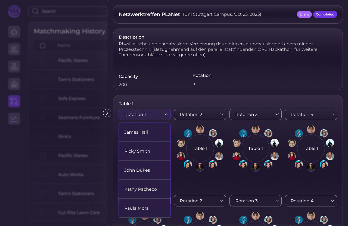Click the Completed status badge

325,14
